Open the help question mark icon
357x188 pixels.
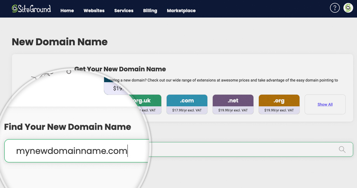point(335,8)
